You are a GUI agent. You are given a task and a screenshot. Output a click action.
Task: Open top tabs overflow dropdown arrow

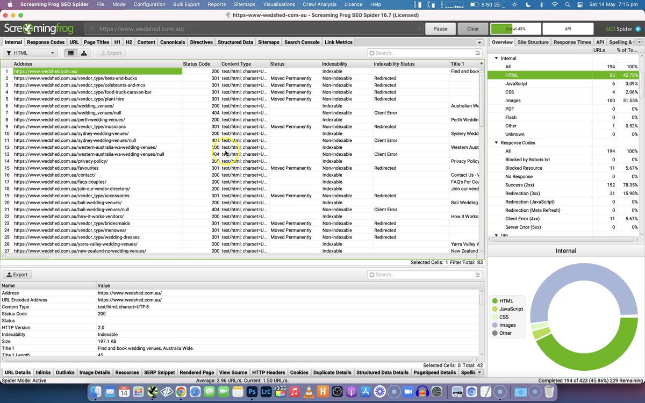click(x=479, y=42)
